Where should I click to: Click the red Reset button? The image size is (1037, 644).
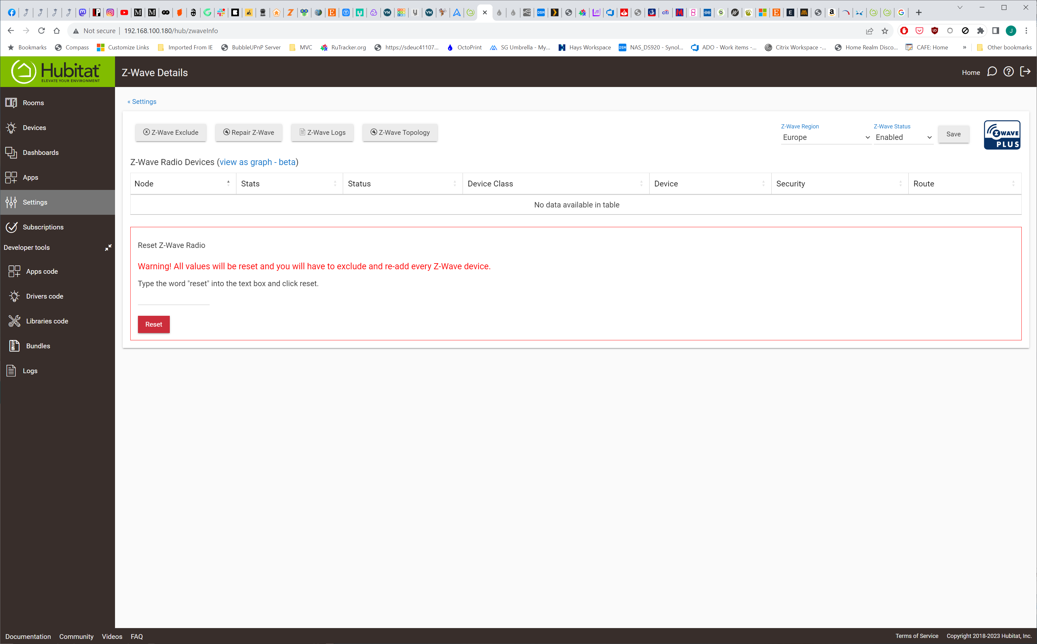(154, 324)
